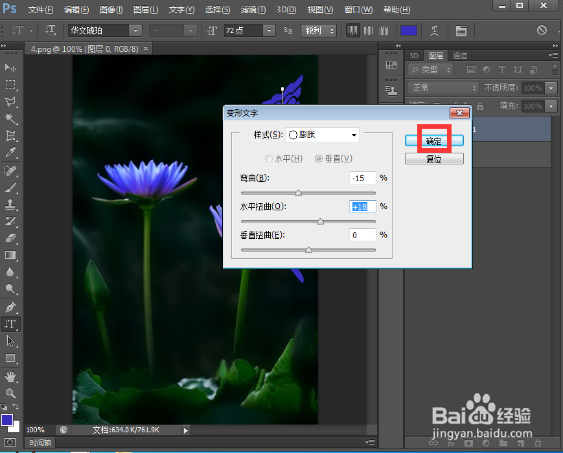The width and height of the screenshot is (563, 453).
Task: Switch to the 通道 panel tab
Action: pos(460,55)
